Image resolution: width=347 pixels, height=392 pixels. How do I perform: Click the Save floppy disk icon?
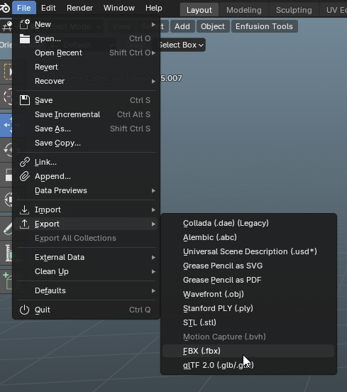click(25, 100)
